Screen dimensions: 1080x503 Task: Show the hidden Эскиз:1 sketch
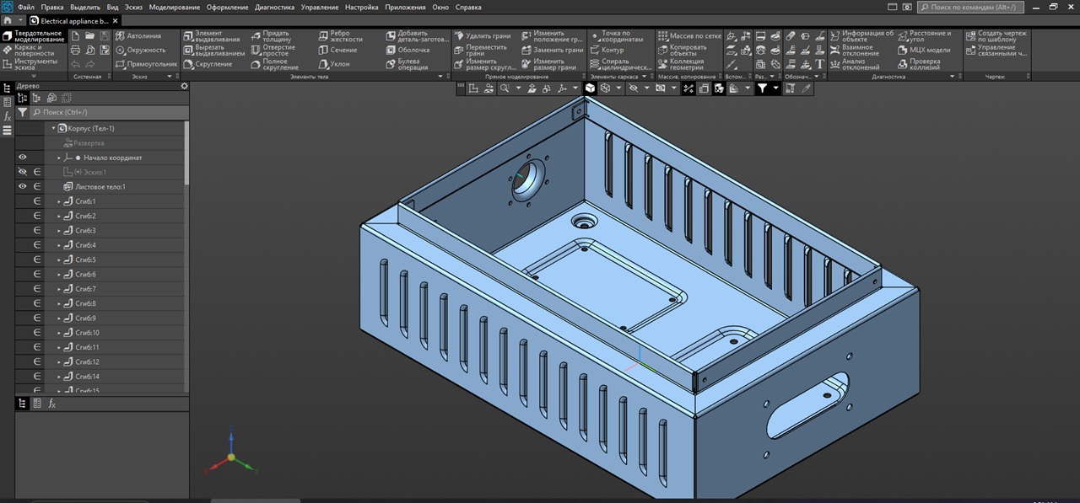point(23,172)
